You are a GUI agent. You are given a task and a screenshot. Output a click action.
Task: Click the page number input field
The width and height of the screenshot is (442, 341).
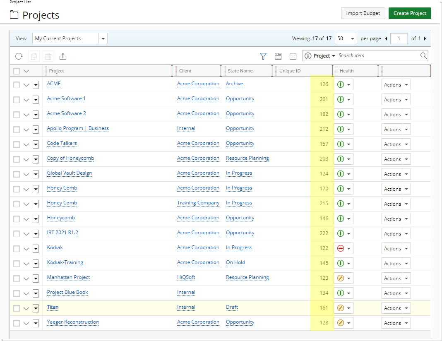click(399, 38)
